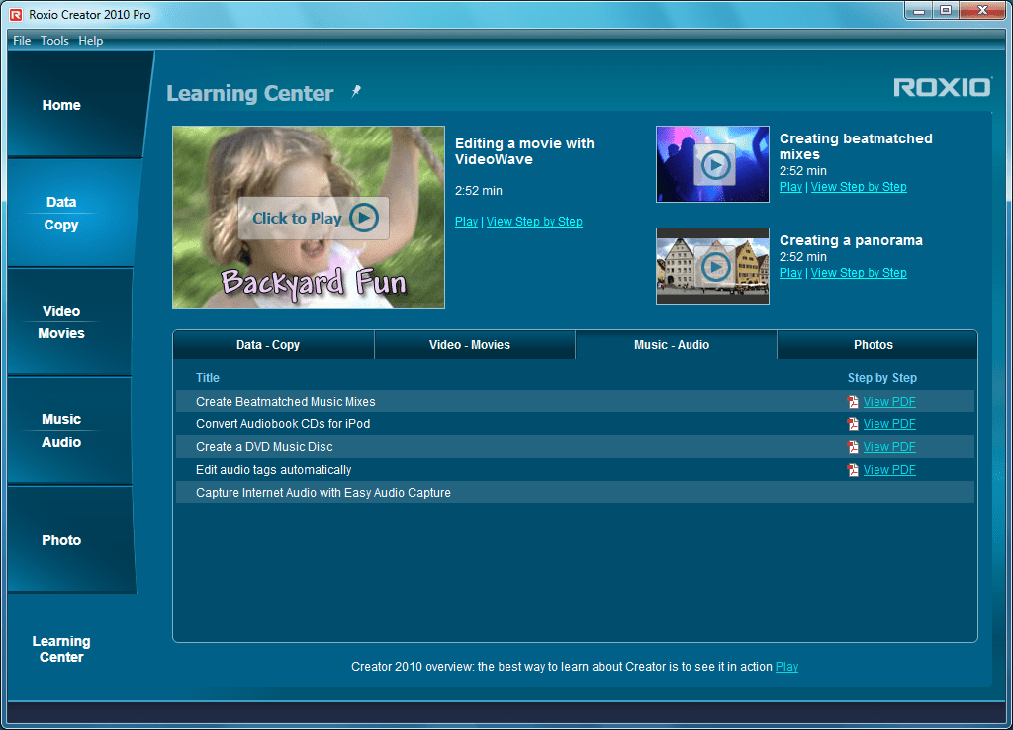Viewport: 1013px width, 730px height.
Task: Click the Creating a panorama heading
Action: pyautogui.click(x=851, y=240)
